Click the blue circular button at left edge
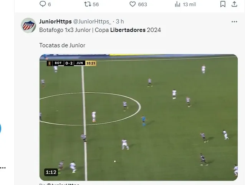This screenshot has width=245, height=185. click(x=0, y=128)
